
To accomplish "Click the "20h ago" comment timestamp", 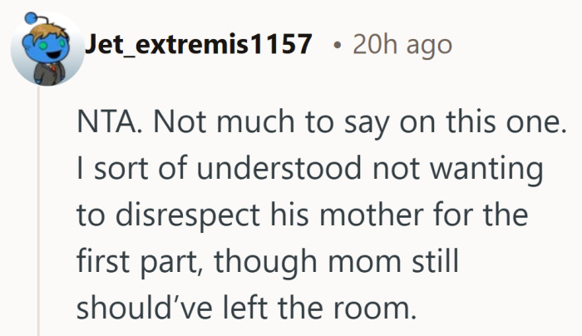I will tap(402, 43).
